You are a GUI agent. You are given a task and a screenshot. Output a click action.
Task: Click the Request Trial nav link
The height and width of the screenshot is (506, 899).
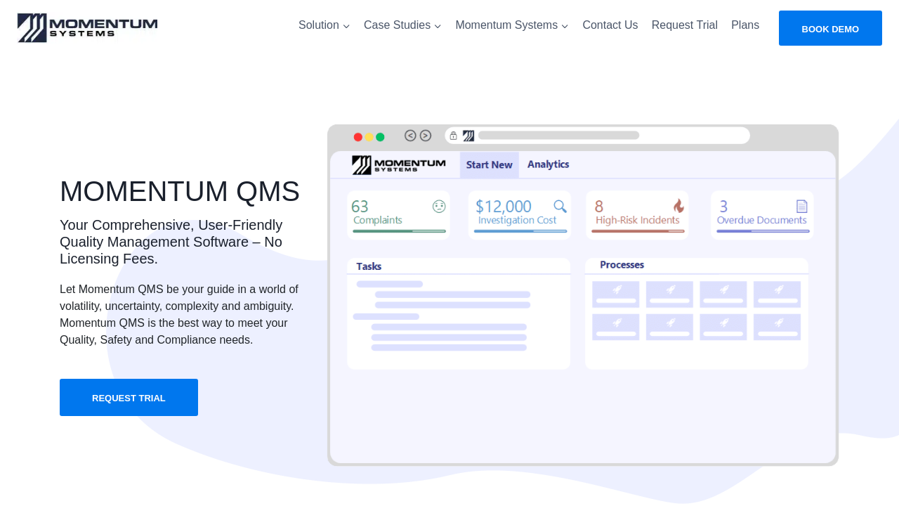(x=684, y=25)
